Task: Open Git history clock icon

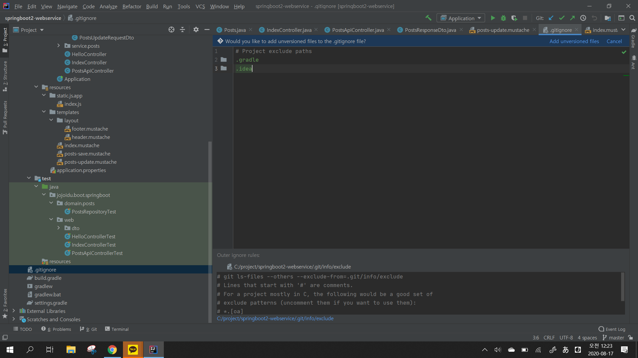Action: coord(583,18)
